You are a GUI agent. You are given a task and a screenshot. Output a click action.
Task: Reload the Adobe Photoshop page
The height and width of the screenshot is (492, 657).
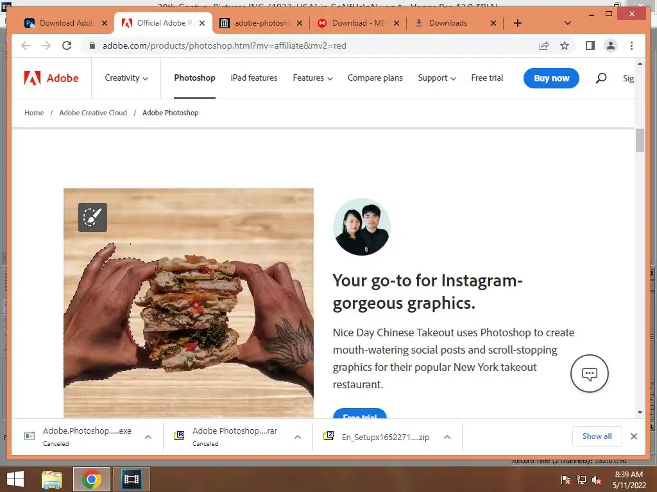coord(67,45)
